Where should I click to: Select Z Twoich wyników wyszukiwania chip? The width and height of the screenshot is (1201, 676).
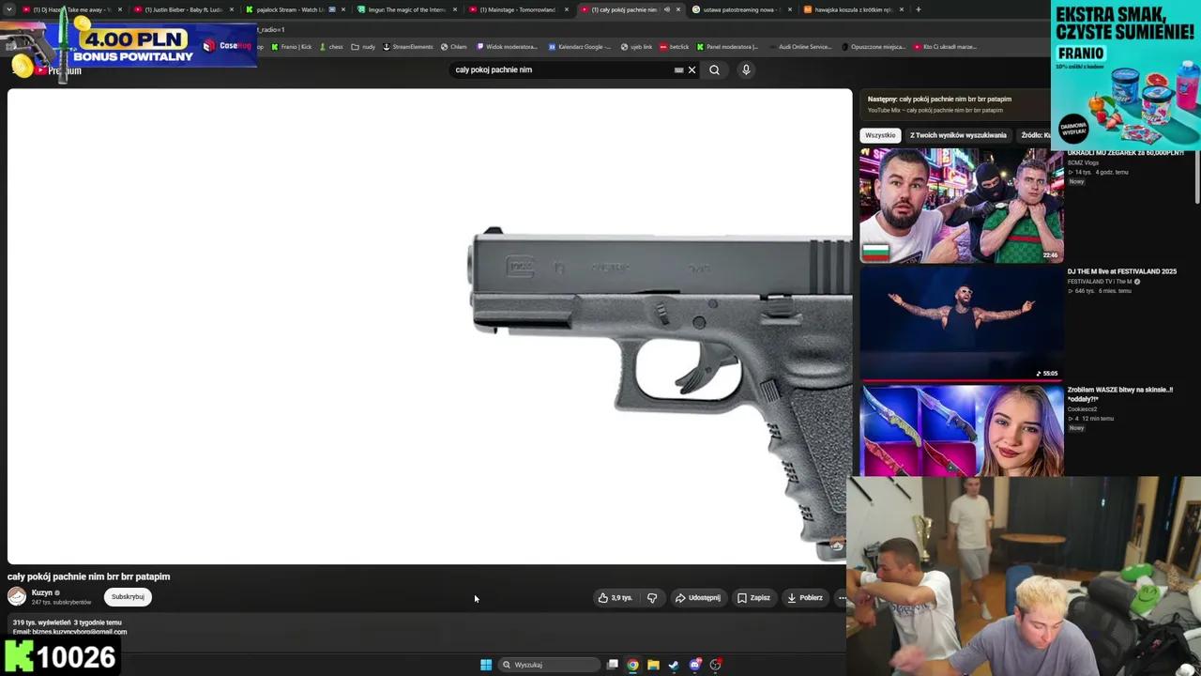pyautogui.click(x=958, y=135)
